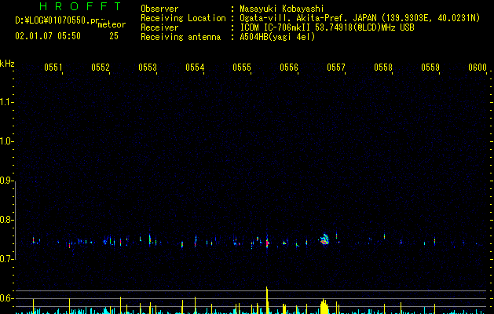Click the bright meteor echo blob near 0557
Viewport: 494px width, 314px height.
[x=324, y=239]
